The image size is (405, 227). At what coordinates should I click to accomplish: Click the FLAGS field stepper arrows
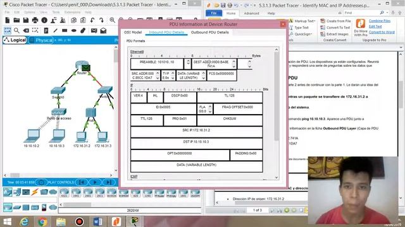[209, 109]
